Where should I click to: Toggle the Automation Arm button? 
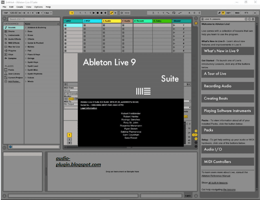click(x=111, y=13)
